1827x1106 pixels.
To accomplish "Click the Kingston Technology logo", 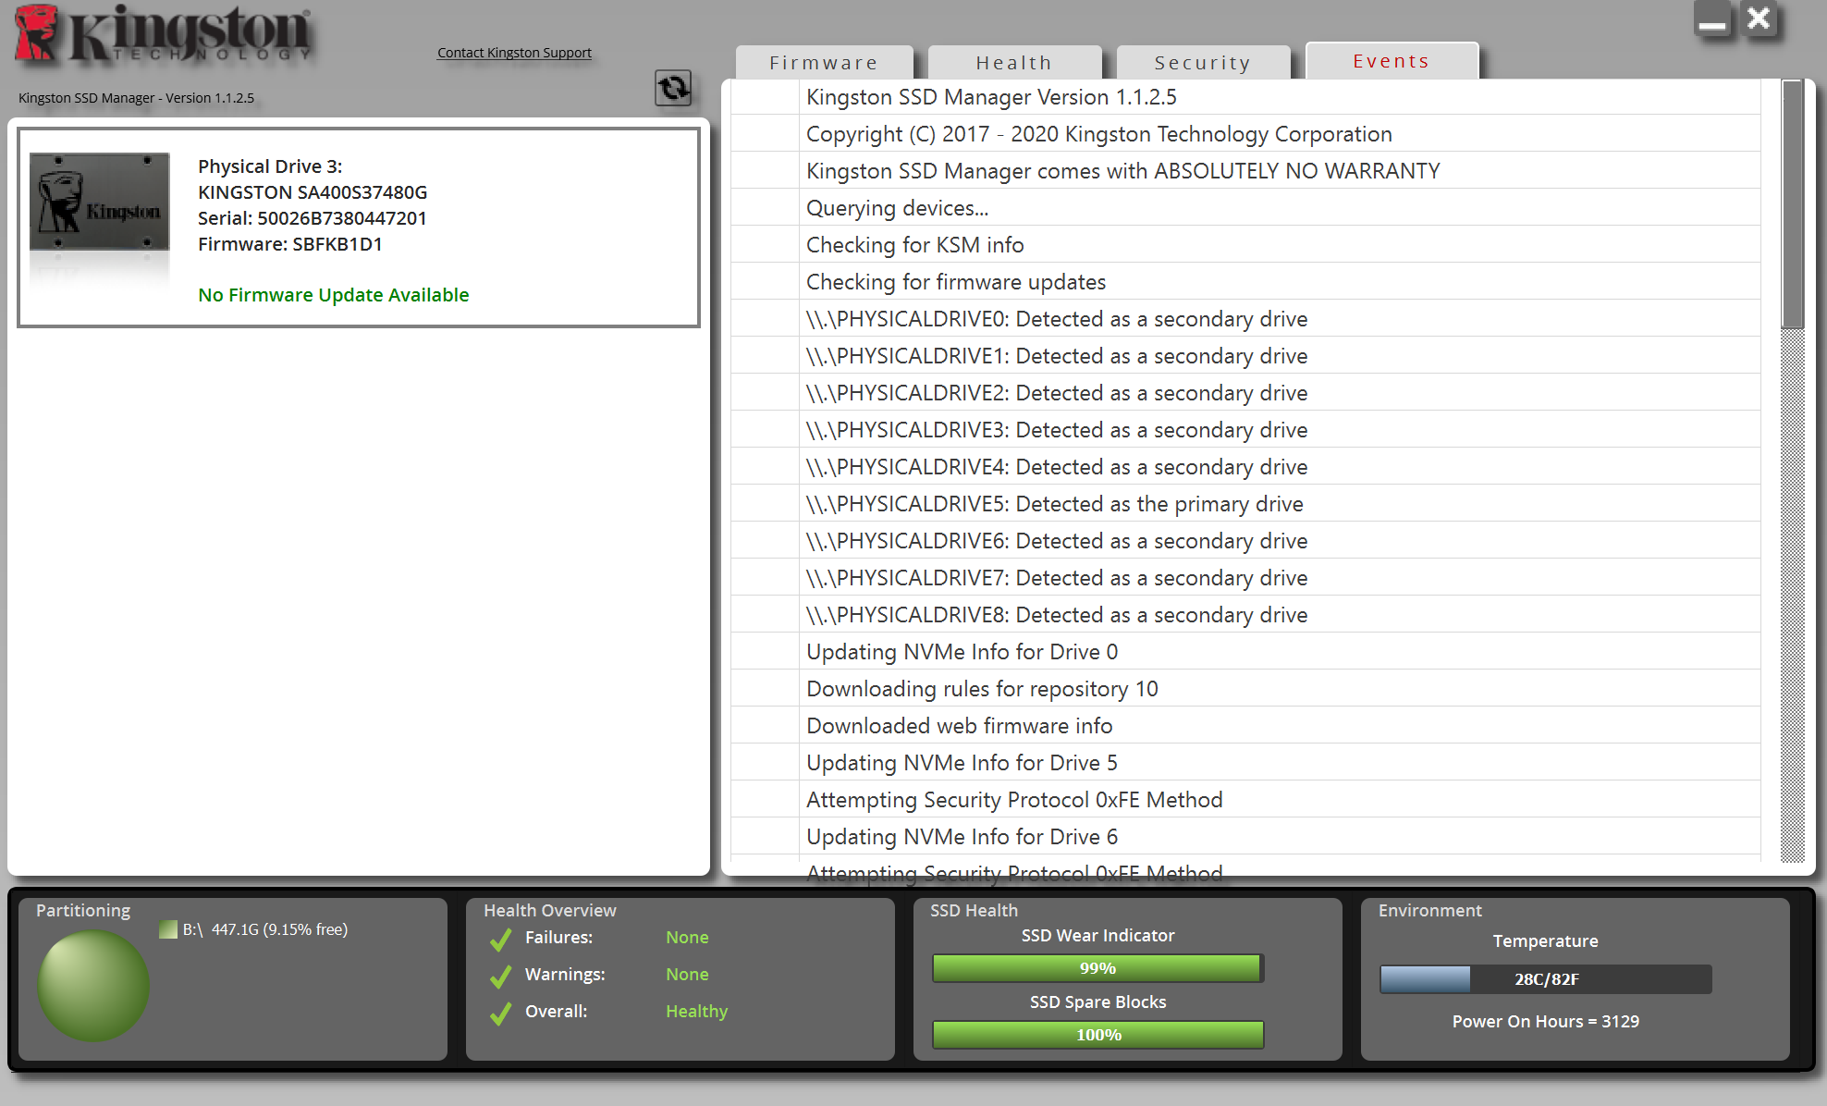I will click(x=165, y=33).
